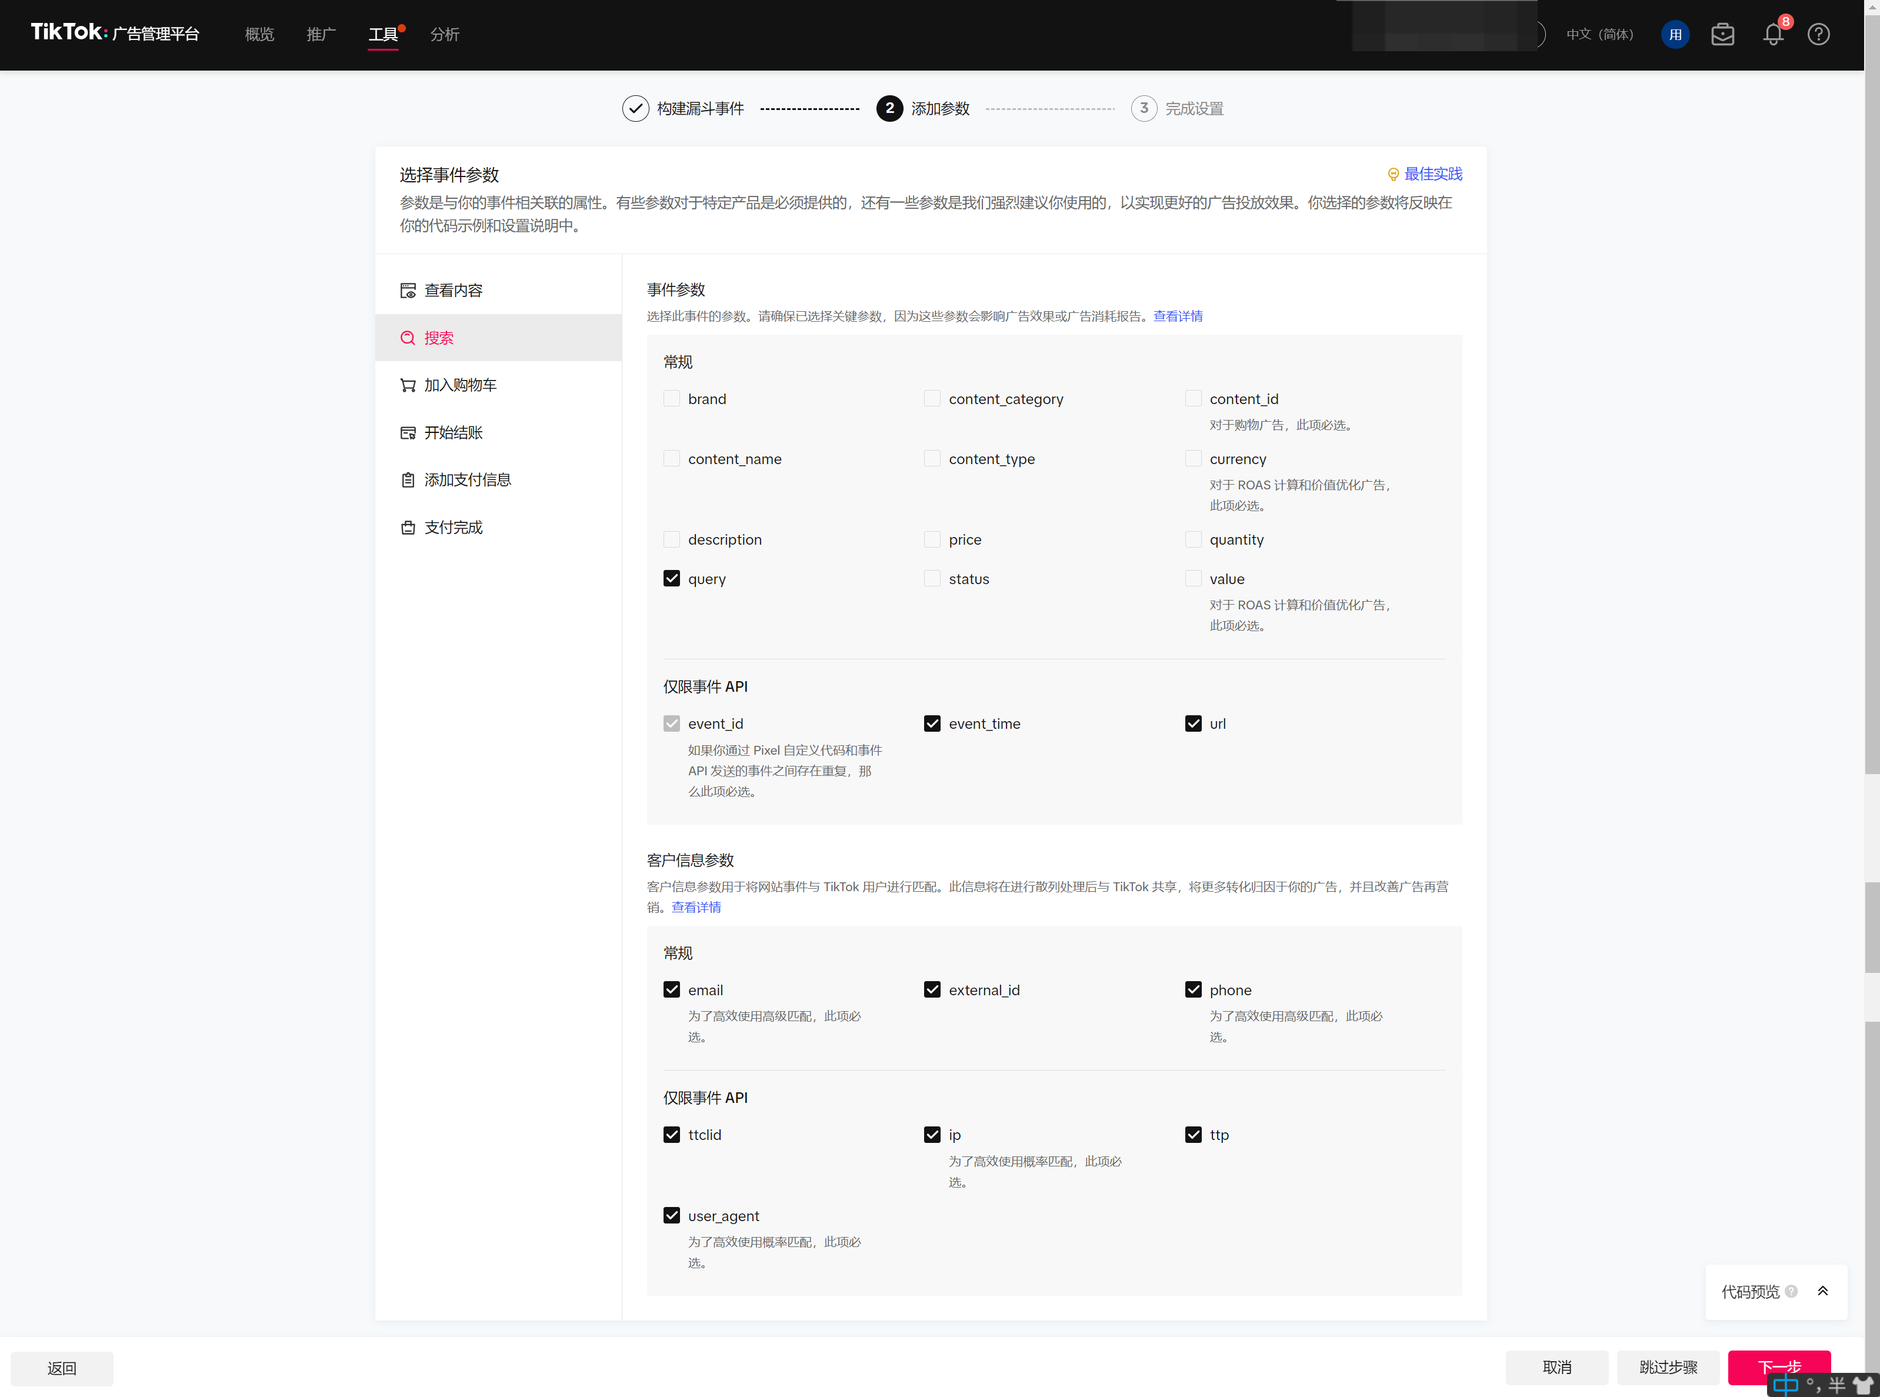Click the 加入购物车 cart icon
1880x1397 pixels.
pos(408,386)
